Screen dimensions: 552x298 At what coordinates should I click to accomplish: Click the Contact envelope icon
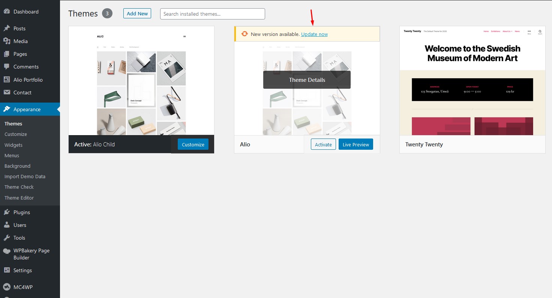coord(7,92)
